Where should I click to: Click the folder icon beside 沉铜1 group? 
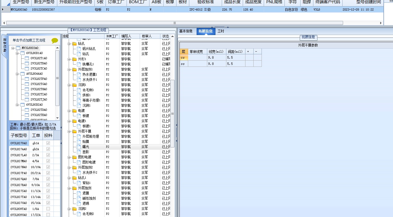pos(74,85)
